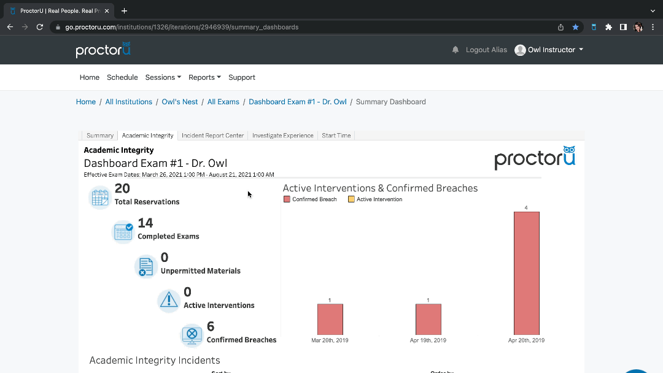Follow the Home breadcrumb link
663x373 pixels.
(86, 102)
